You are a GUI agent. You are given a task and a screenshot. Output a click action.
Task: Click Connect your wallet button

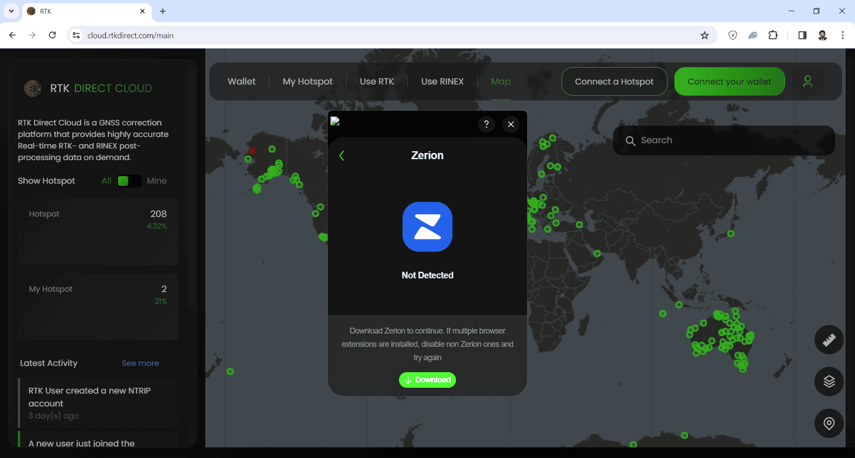[x=729, y=81]
